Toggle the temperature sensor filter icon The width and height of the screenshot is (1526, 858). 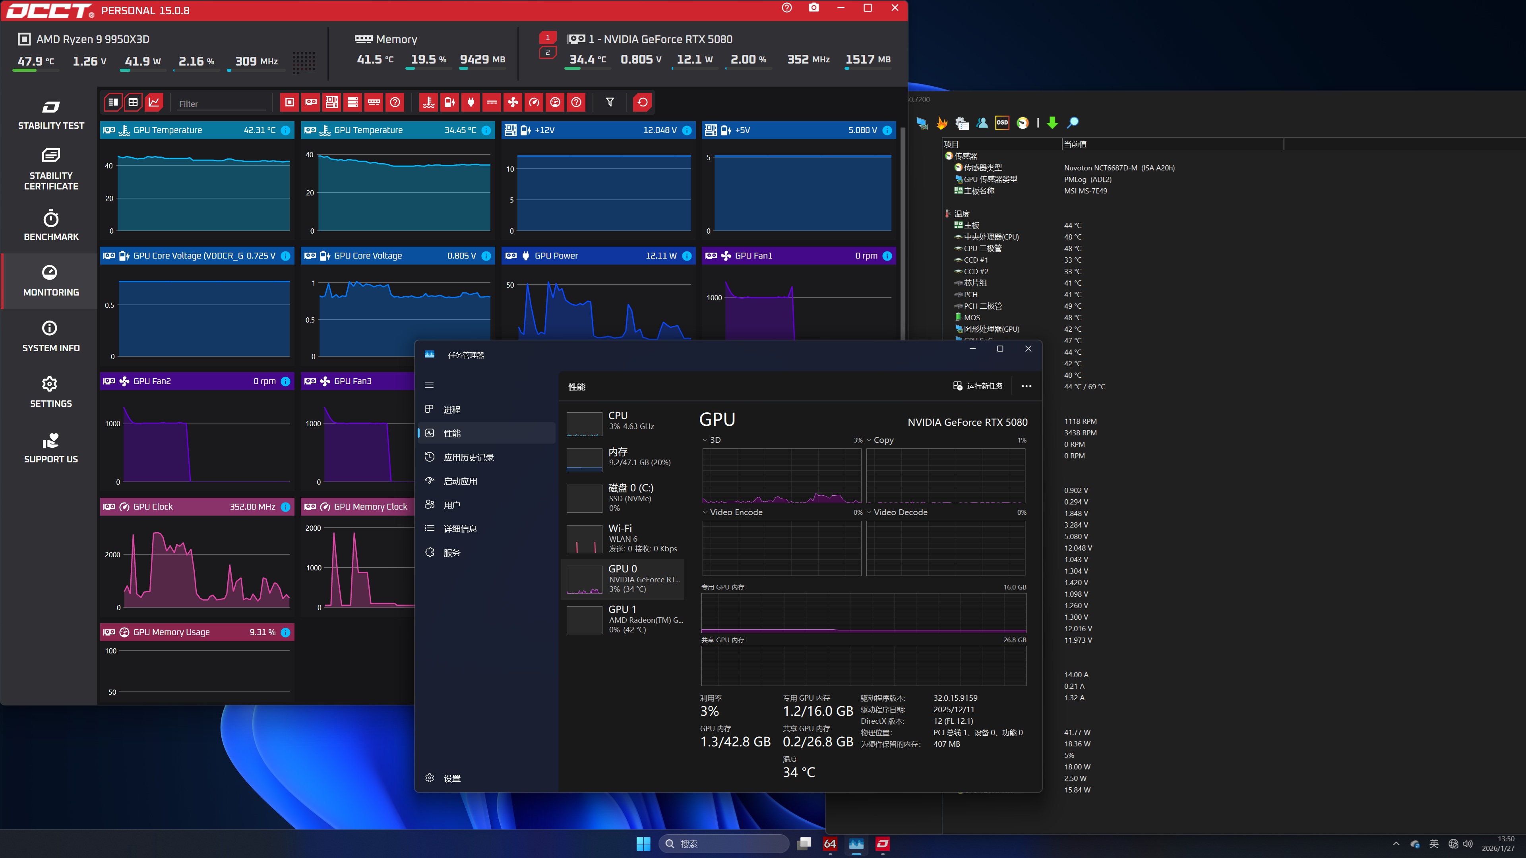tap(428, 102)
